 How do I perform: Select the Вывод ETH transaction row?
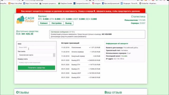(81, 65)
